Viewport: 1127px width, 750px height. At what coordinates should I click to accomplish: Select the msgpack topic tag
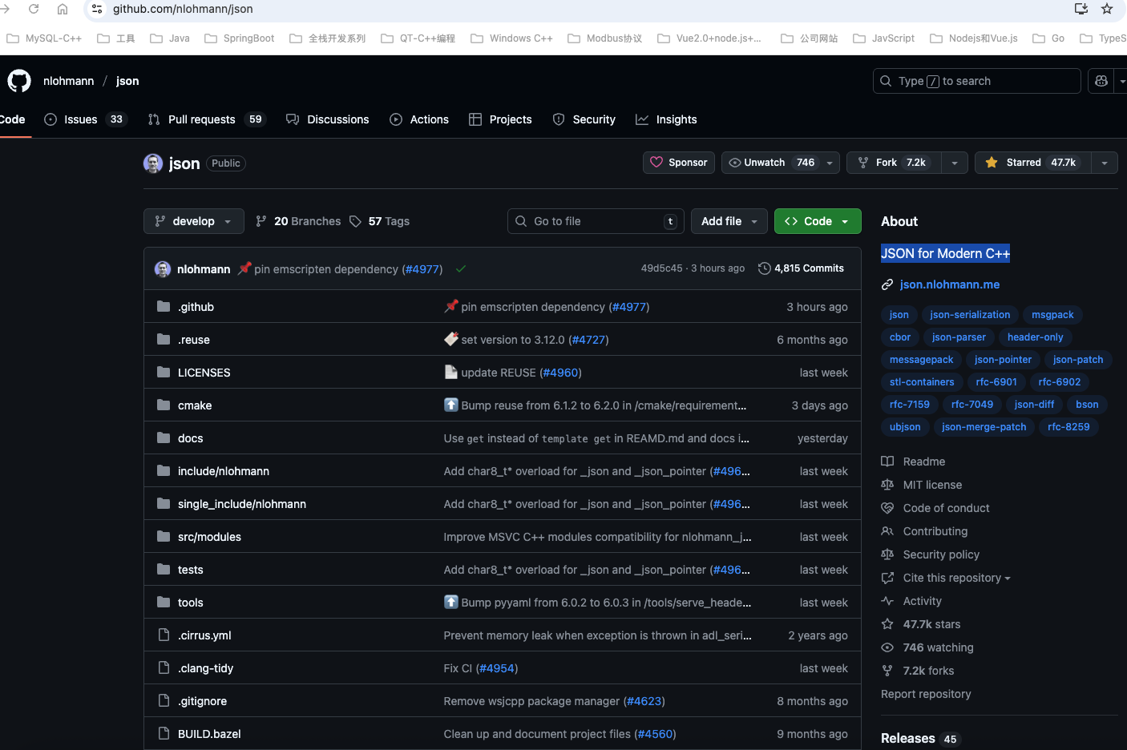(x=1052, y=315)
